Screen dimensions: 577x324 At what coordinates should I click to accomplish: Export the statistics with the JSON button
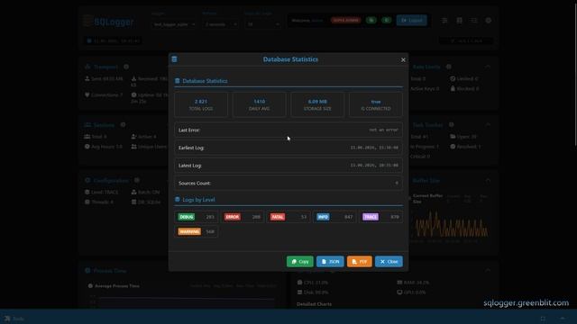(x=330, y=262)
